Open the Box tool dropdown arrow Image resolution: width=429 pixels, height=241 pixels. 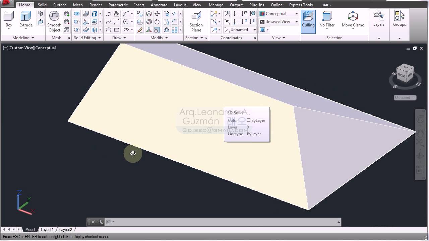9,29
